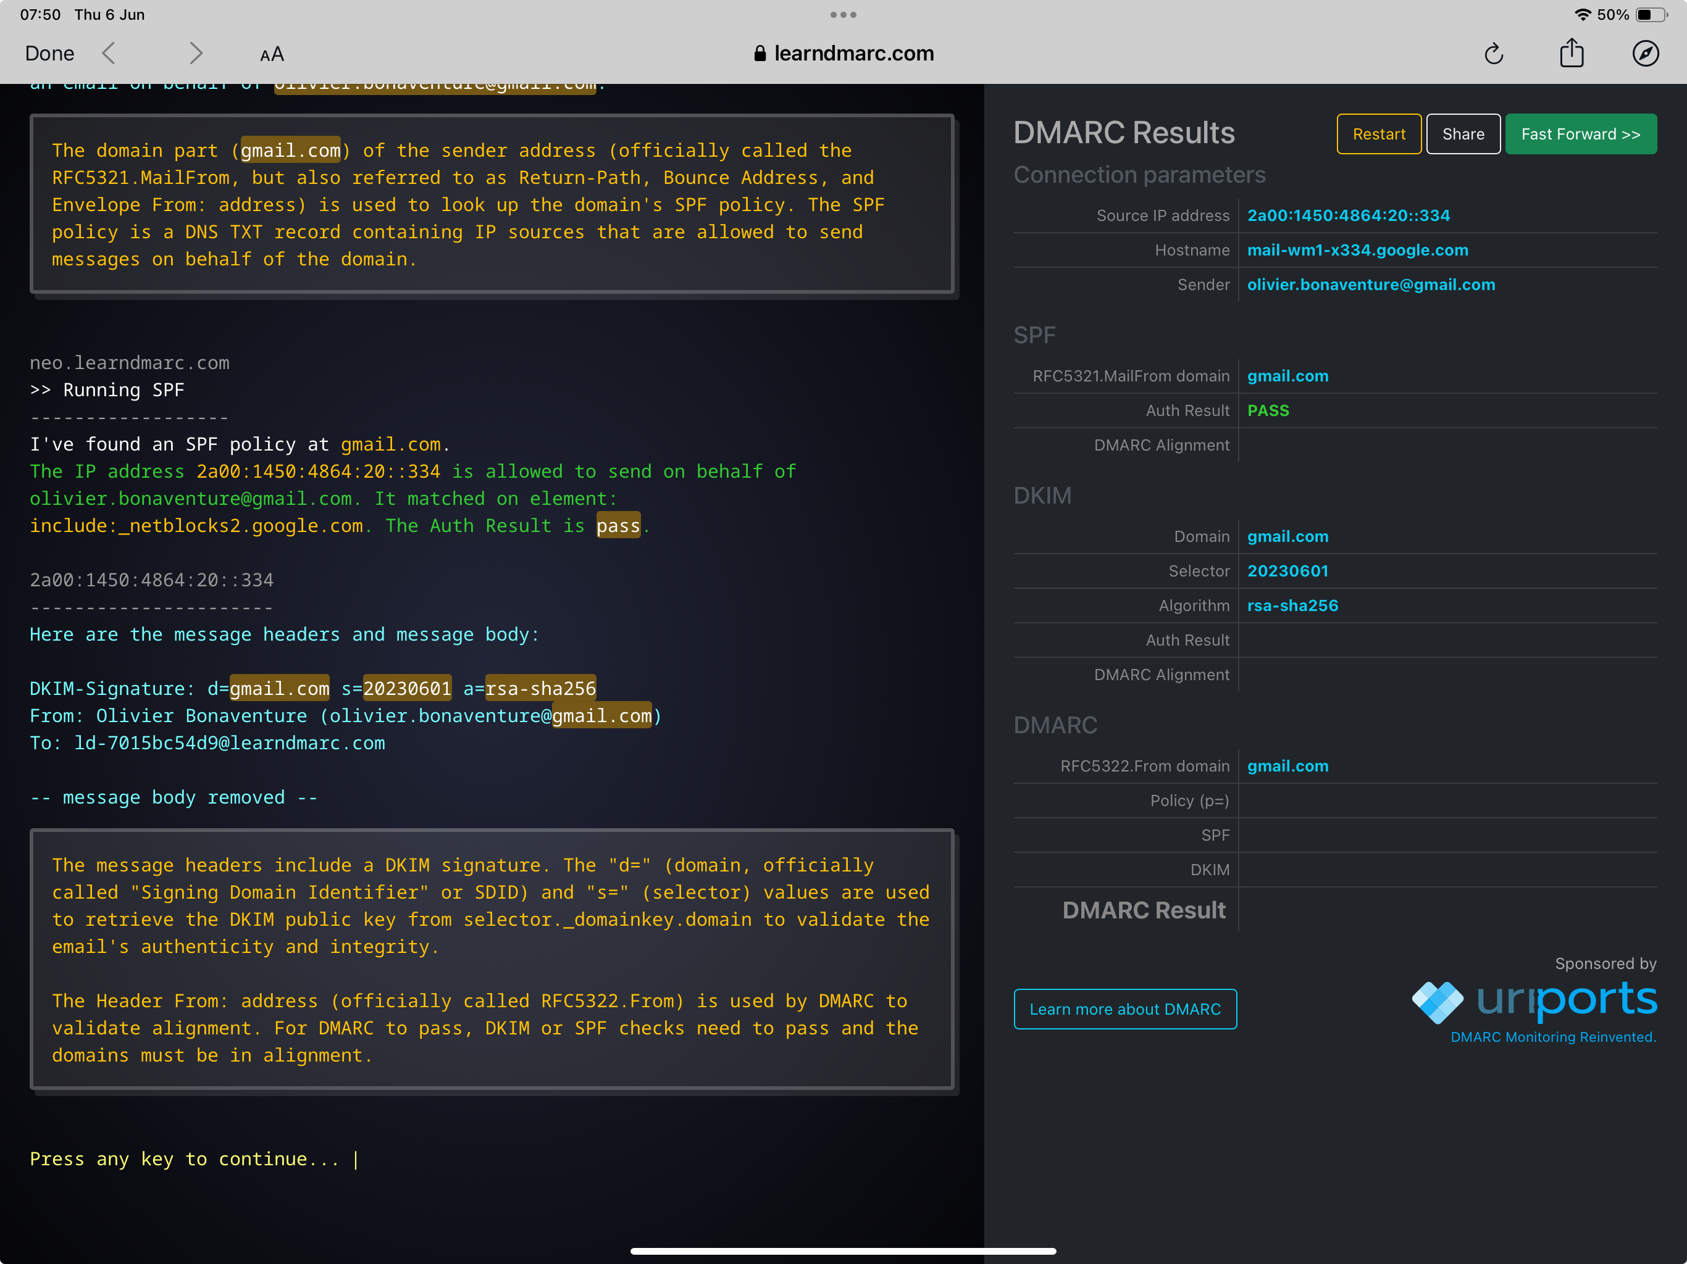Click the DMARC Result label
Screen dimensions: 1687x1264
point(1143,910)
